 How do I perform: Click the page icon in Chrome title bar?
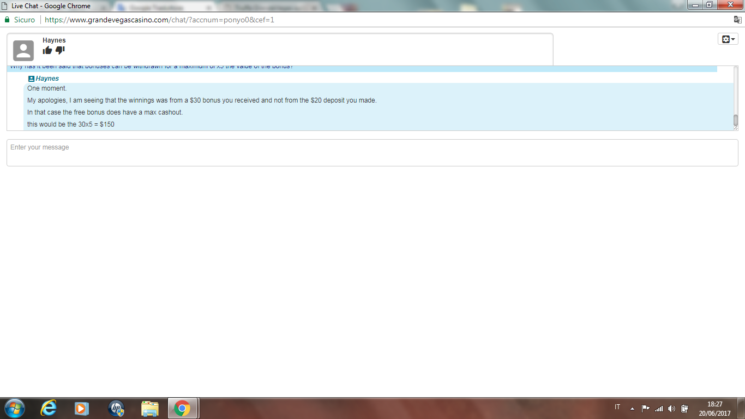[5, 6]
